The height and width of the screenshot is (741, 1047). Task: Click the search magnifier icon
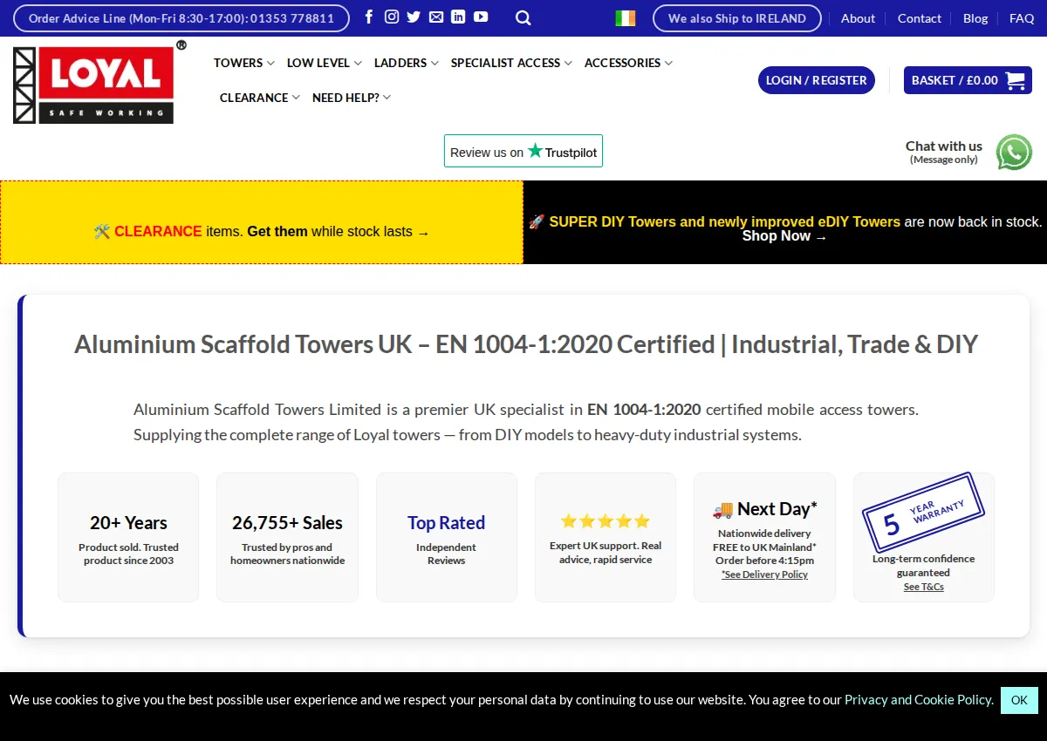[523, 17]
